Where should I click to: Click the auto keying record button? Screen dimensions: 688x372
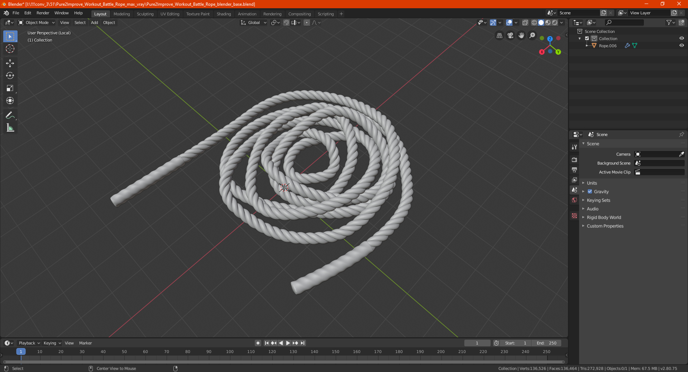(x=258, y=343)
